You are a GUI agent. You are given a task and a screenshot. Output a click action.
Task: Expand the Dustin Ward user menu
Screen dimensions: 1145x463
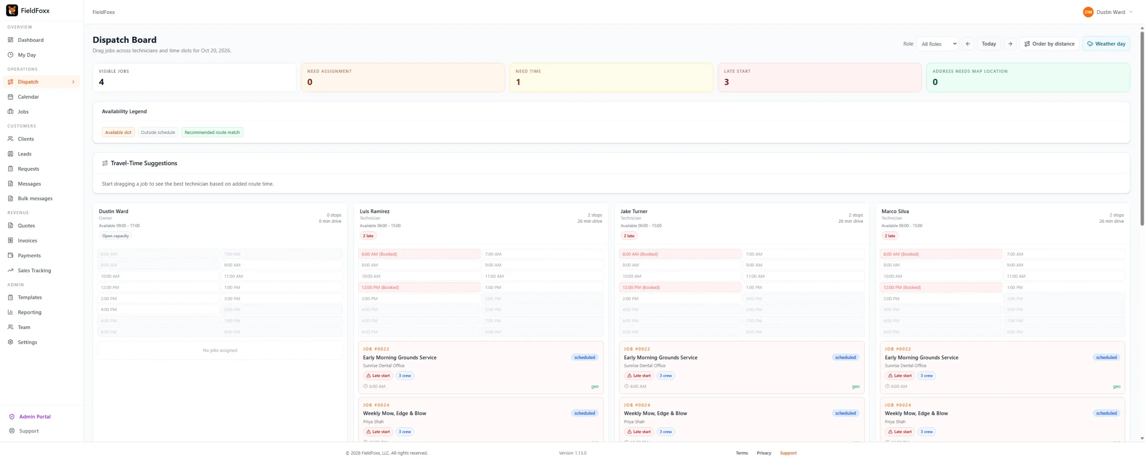(1108, 12)
